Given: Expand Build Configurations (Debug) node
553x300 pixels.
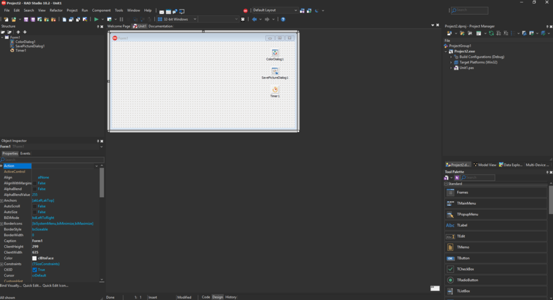Looking at the screenshot, I should tap(451, 57).
